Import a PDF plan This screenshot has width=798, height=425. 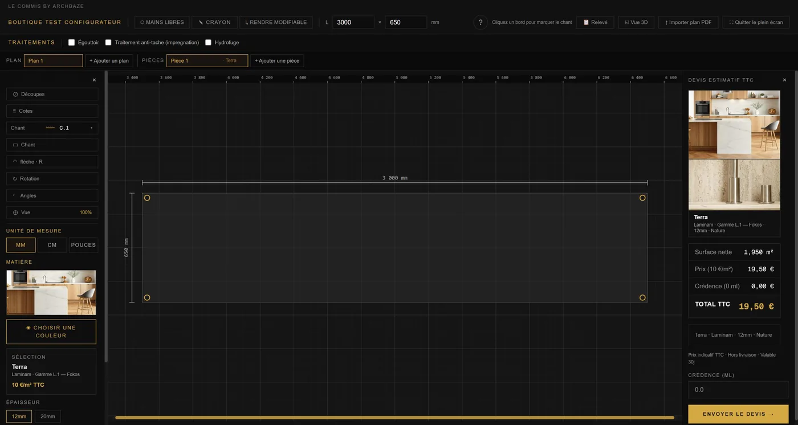(x=688, y=22)
